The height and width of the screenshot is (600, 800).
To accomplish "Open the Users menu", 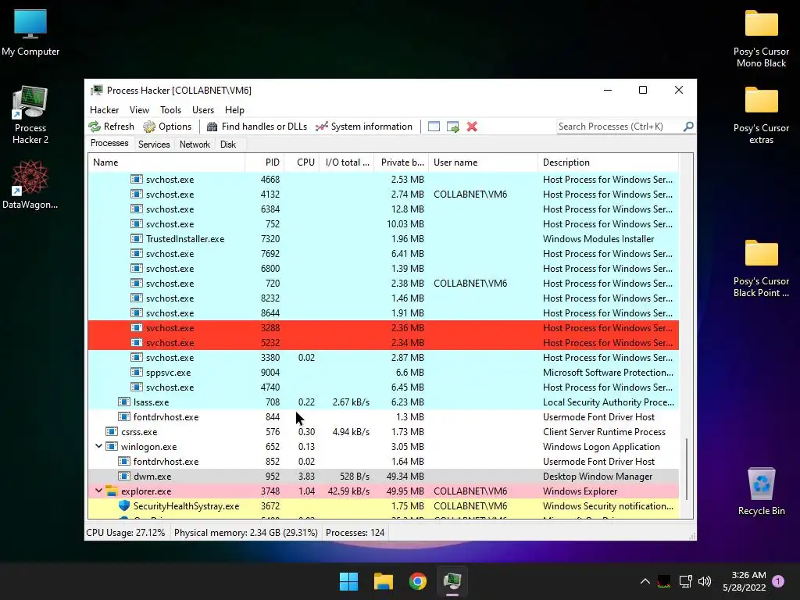I will (x=203, y=110).
